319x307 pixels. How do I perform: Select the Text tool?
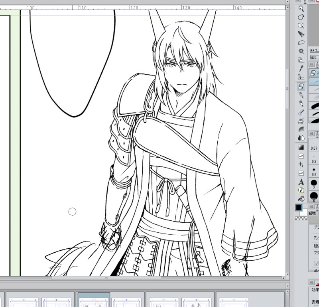pos(301,182)
